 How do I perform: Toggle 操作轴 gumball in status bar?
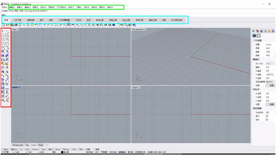[x=130, y=152]
